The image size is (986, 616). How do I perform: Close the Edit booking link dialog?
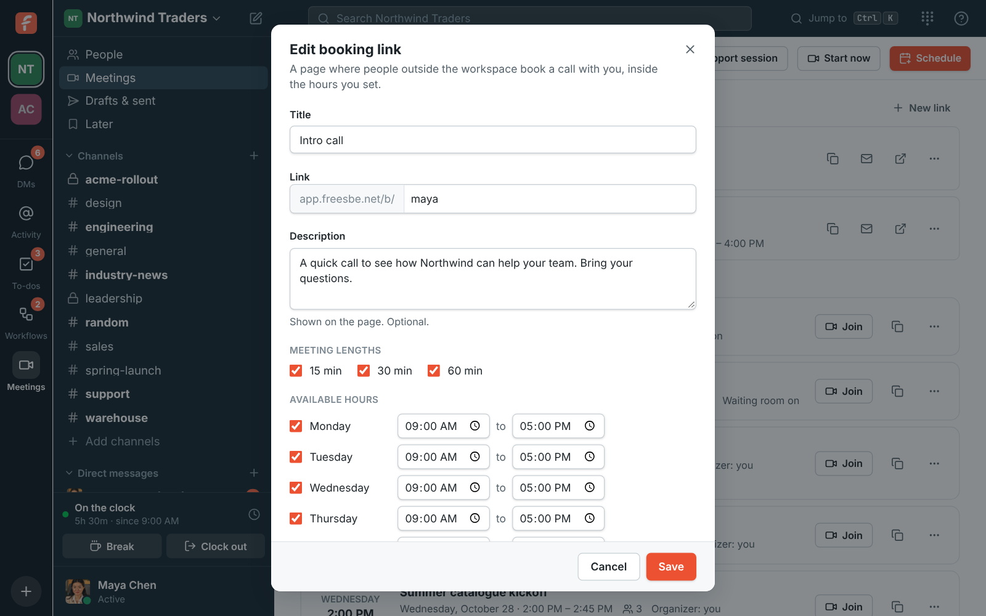pos(690,49)
